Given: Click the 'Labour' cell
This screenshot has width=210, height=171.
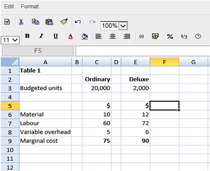Looking at the screenshot, I should 45,123.
